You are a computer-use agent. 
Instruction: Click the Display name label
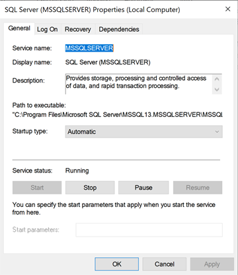click(32, 62)
